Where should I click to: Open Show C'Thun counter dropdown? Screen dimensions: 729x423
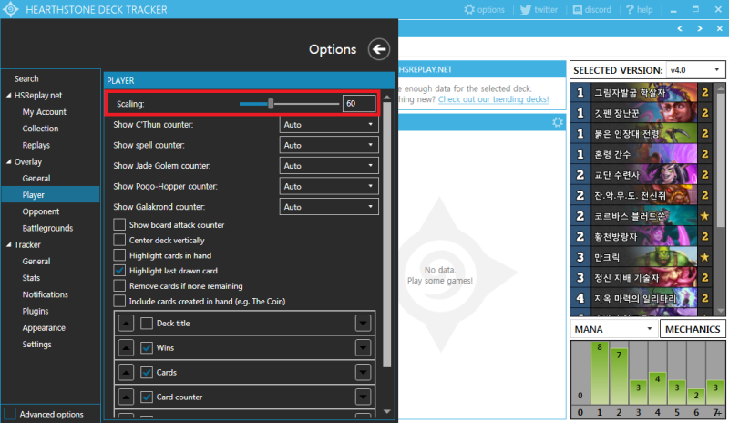(329, 125)
